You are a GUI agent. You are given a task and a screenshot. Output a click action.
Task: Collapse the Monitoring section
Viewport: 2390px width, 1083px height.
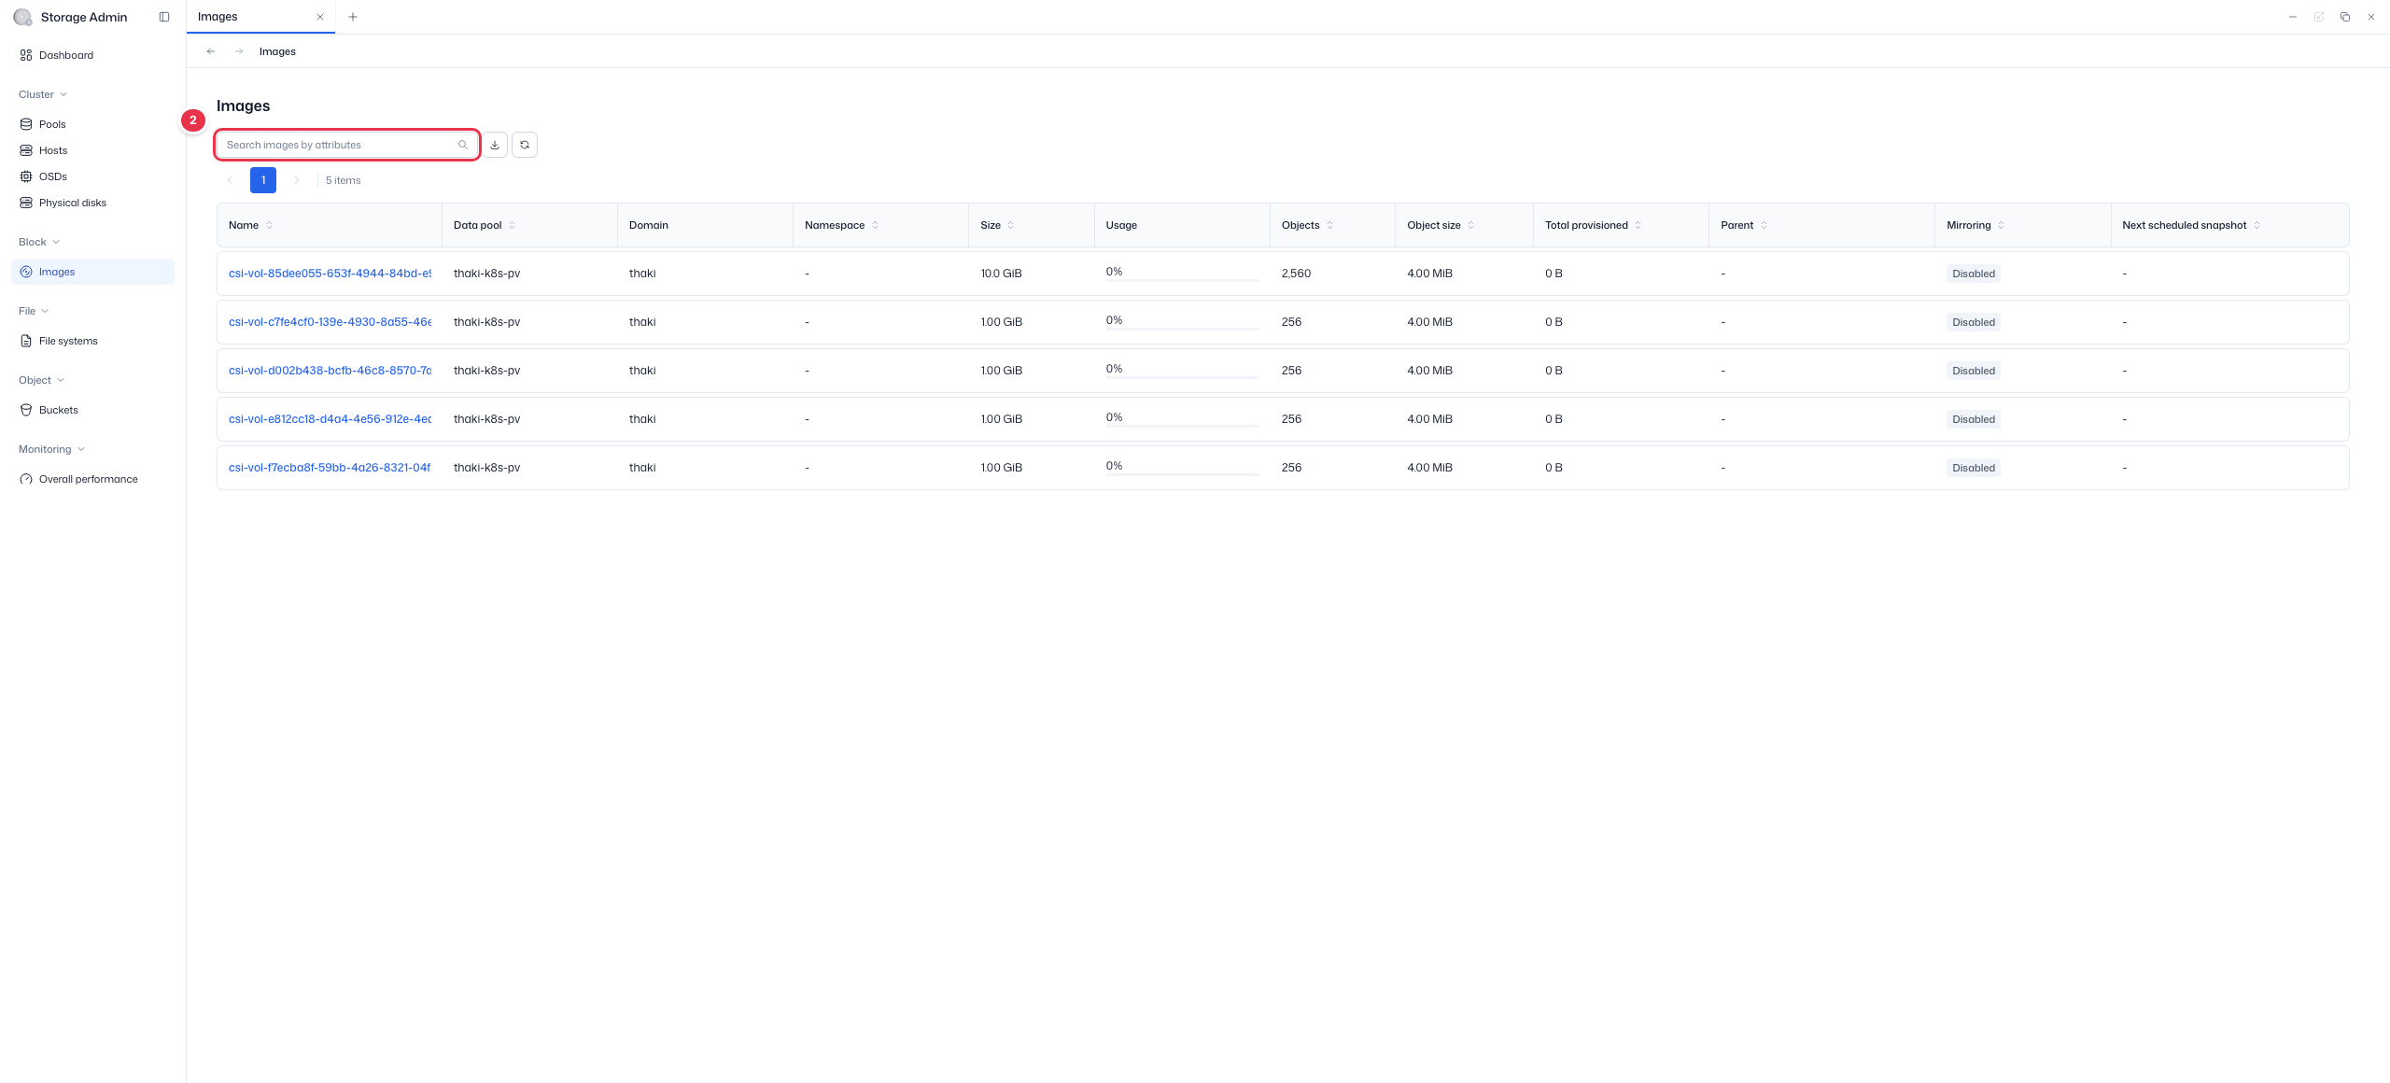pyautogui.click(x=51, y=449)
